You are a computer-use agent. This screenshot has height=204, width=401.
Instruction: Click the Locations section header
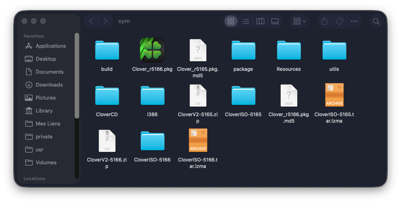point(34,178)
